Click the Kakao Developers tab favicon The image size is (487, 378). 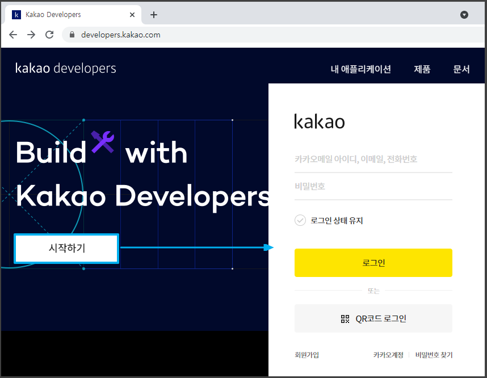[x=16, y=14]
